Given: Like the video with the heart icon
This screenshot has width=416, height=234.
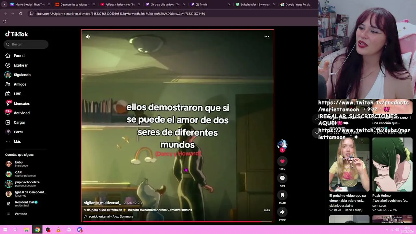Looking at the screenshot, I should (x=282, y=161).
